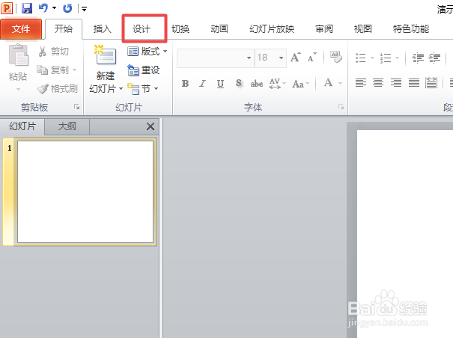
Task: Open the Font (字体) dialog launcher
Action: 341,107
